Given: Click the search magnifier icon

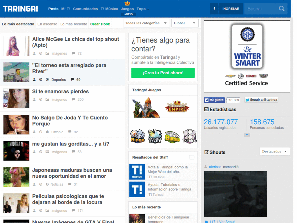Looking at the screenshot, I should tap(281, 8).
